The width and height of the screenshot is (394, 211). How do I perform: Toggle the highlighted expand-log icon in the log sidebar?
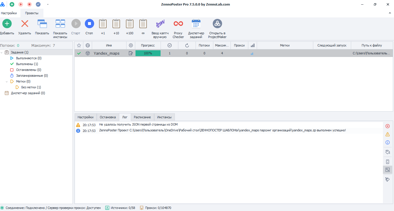[x=388, y=170]
